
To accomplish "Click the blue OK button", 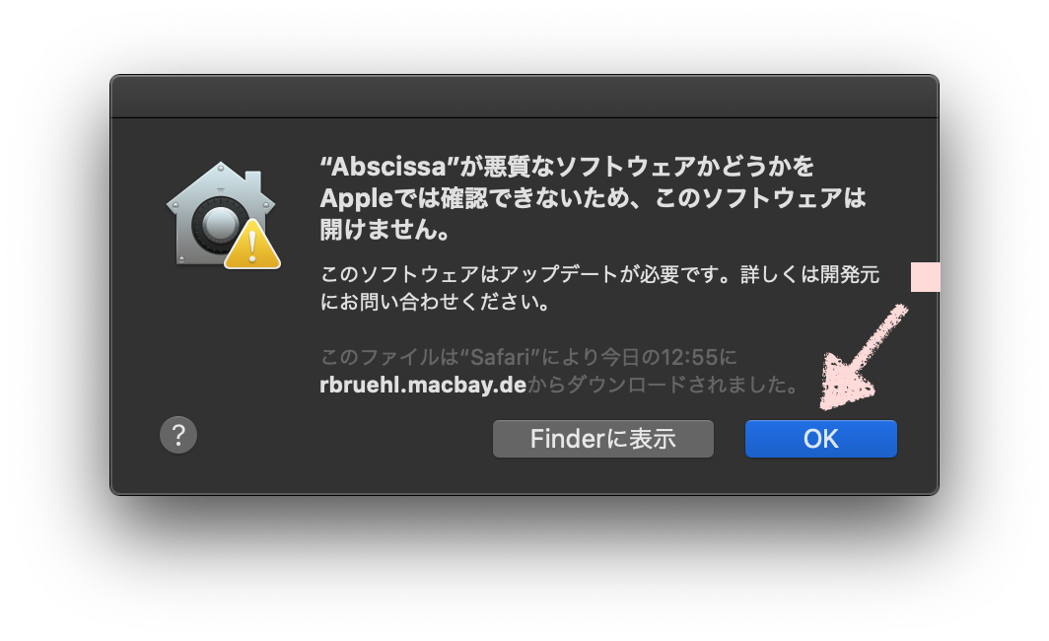I will tap(821, 439).
